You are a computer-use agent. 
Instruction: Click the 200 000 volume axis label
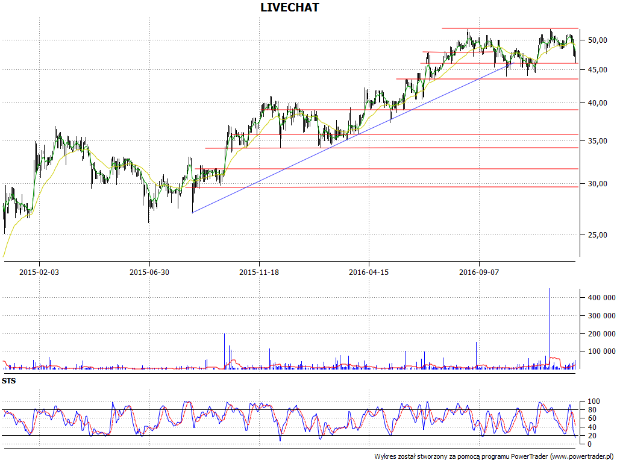[x=602, y=334]
